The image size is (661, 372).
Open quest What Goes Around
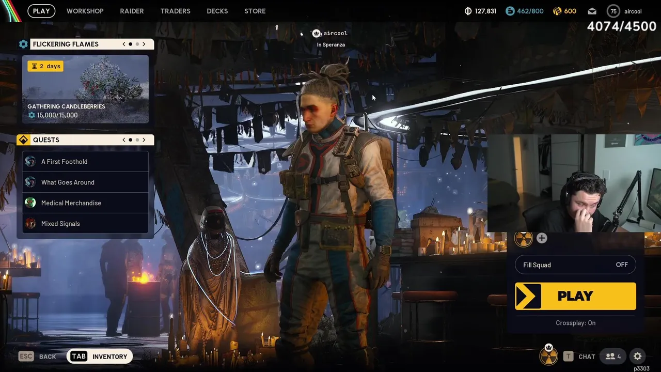85,182
